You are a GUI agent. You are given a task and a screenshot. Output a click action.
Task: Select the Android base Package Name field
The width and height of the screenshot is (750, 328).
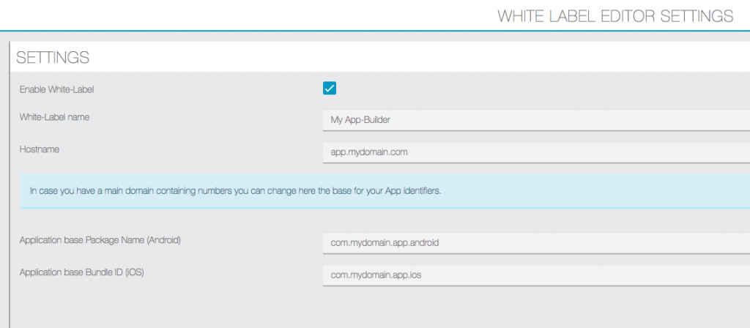click(x=535, y=242)
